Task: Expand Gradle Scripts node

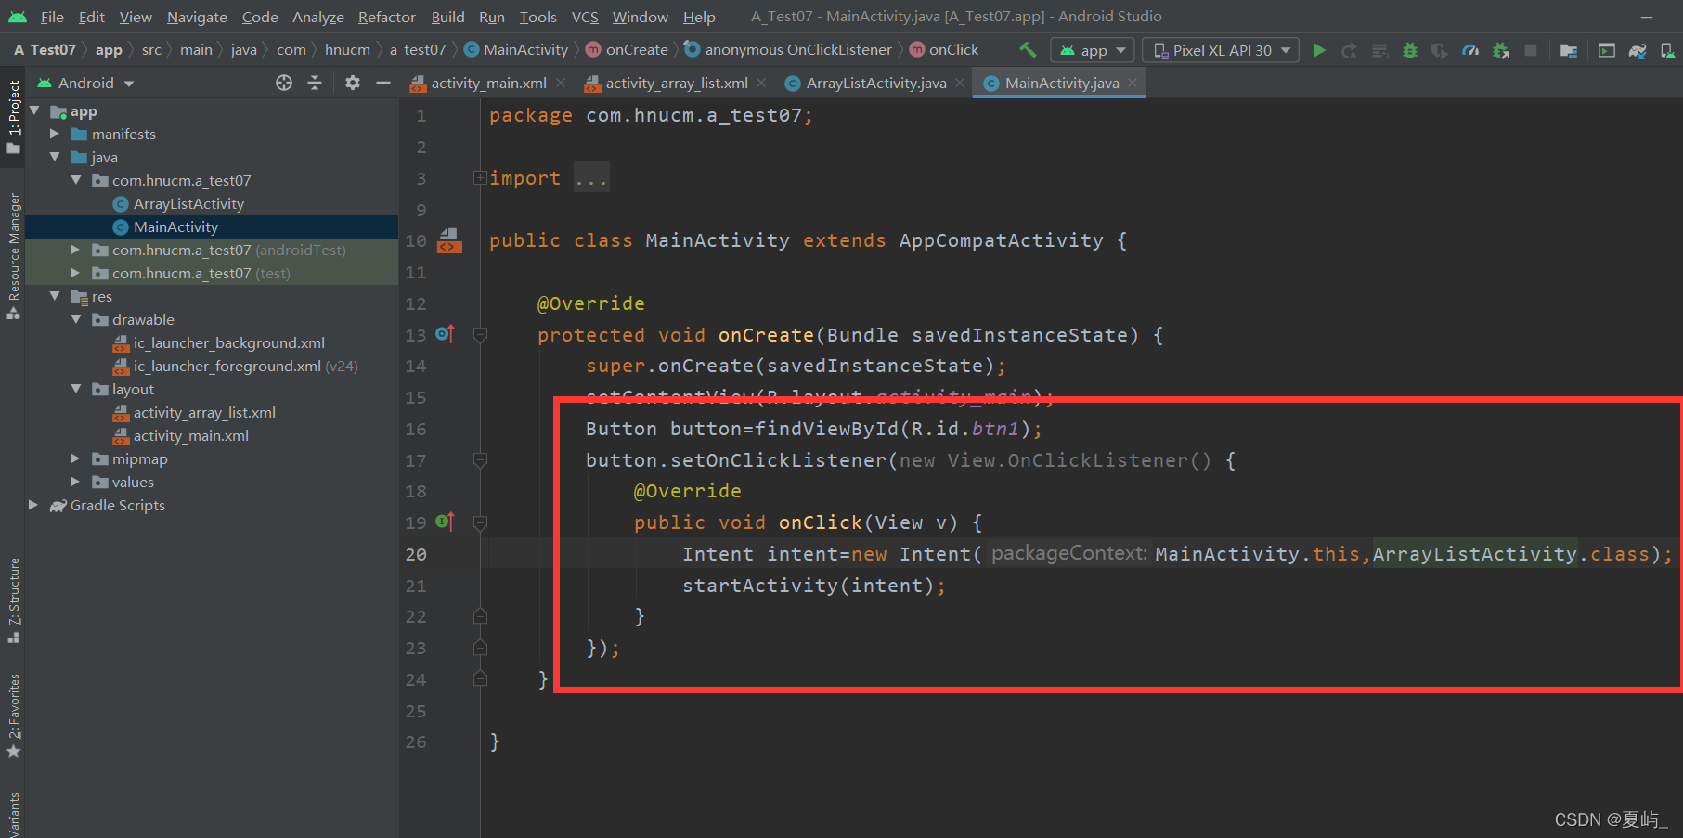Action: click(34, 505)
